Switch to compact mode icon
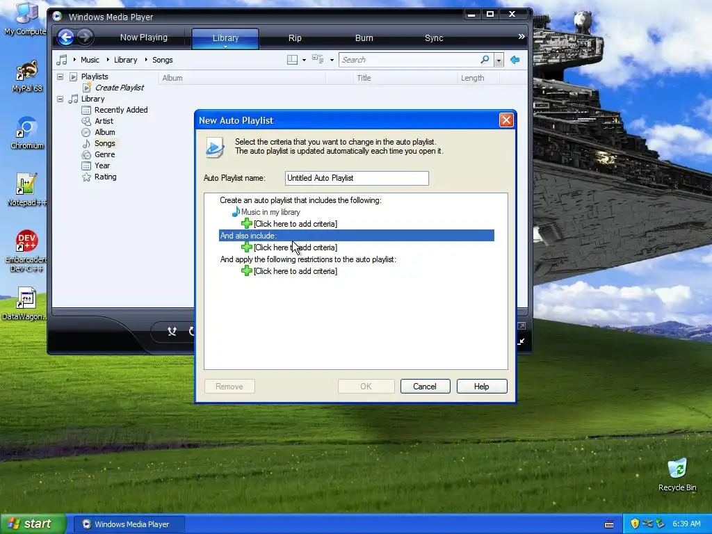Screen dimensions: 712x534 coord(521,341)
